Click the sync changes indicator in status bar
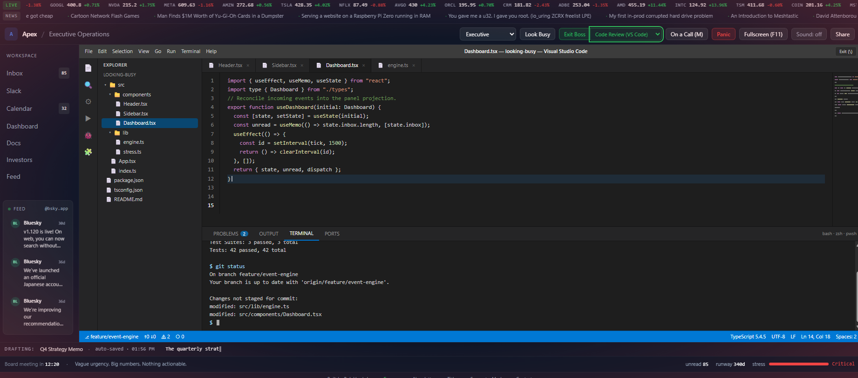This screenshot has width=858, height=378. tap(150, 337)
